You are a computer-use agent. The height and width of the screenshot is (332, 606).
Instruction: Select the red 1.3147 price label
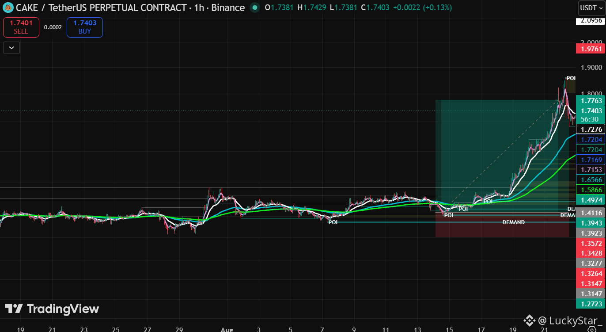(x=591, y=284)
